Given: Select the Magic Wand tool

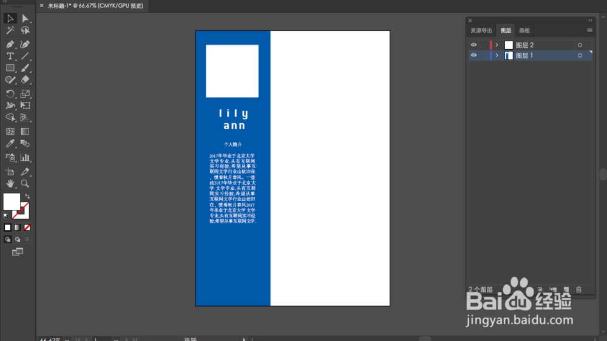Looking at the screenshot, I should pyautogui.click(x=10, y=30).
